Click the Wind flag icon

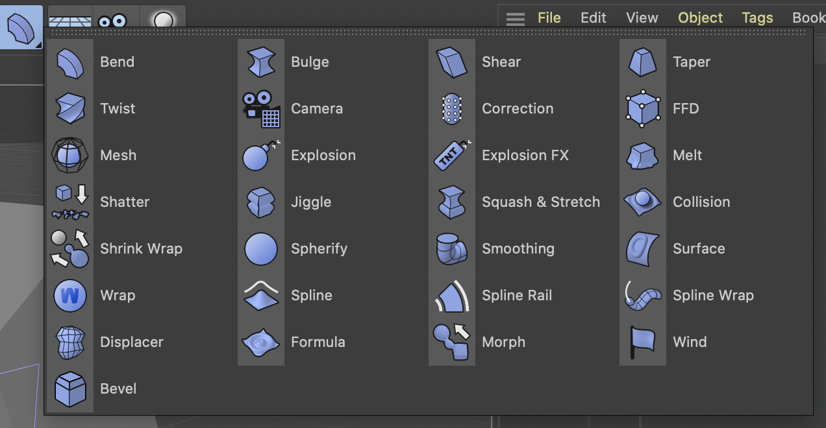pyautogui.click(x=642, y=342)
